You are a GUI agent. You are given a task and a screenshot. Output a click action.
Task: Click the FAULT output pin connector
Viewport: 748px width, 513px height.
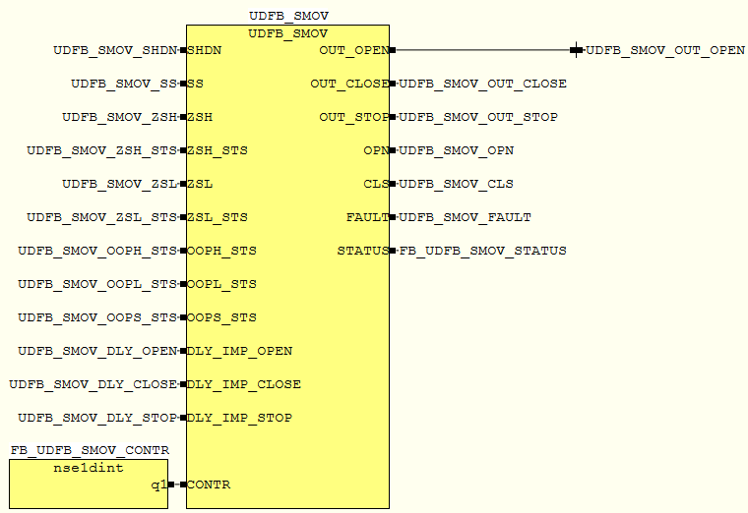pos(393,217)
